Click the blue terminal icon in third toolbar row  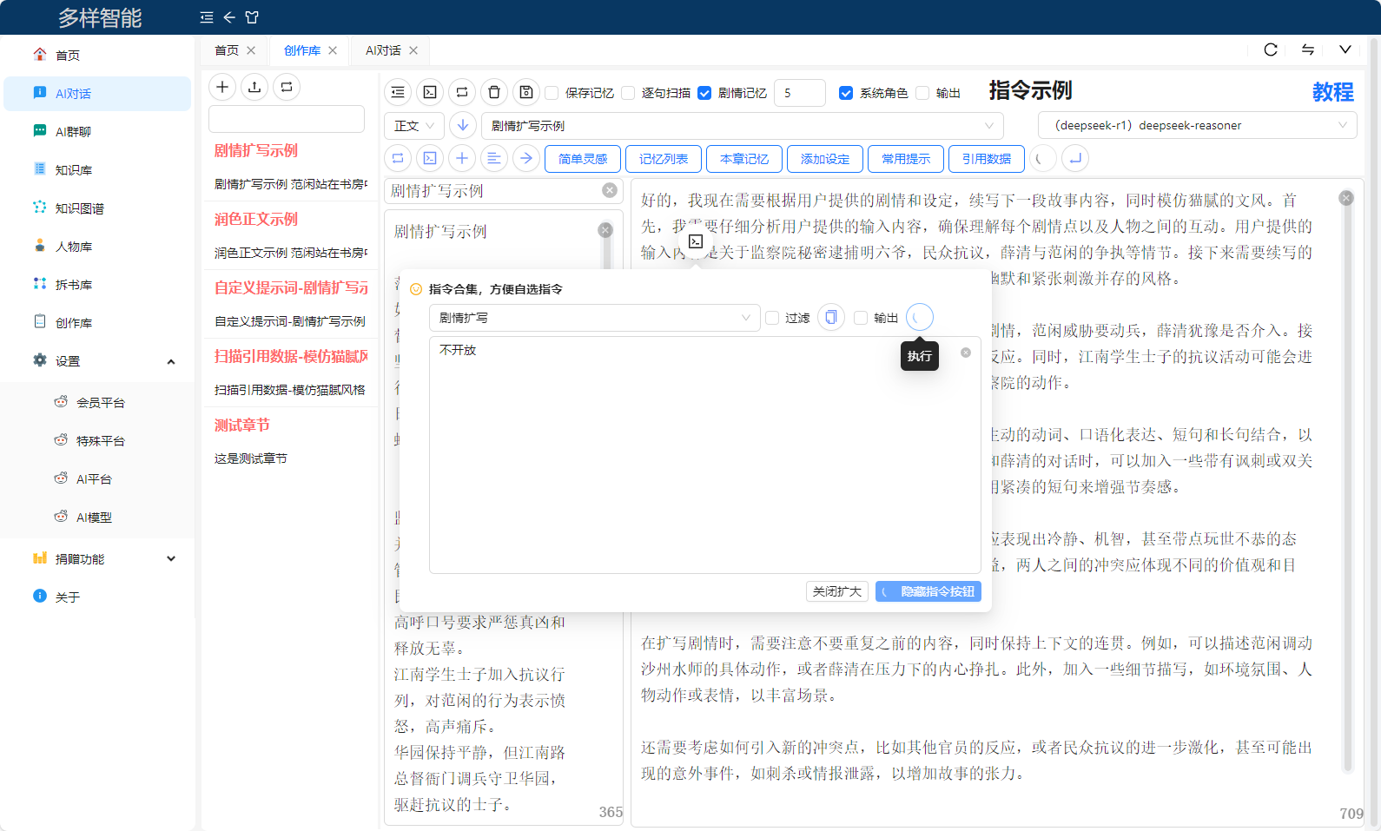tap(430, 158)
